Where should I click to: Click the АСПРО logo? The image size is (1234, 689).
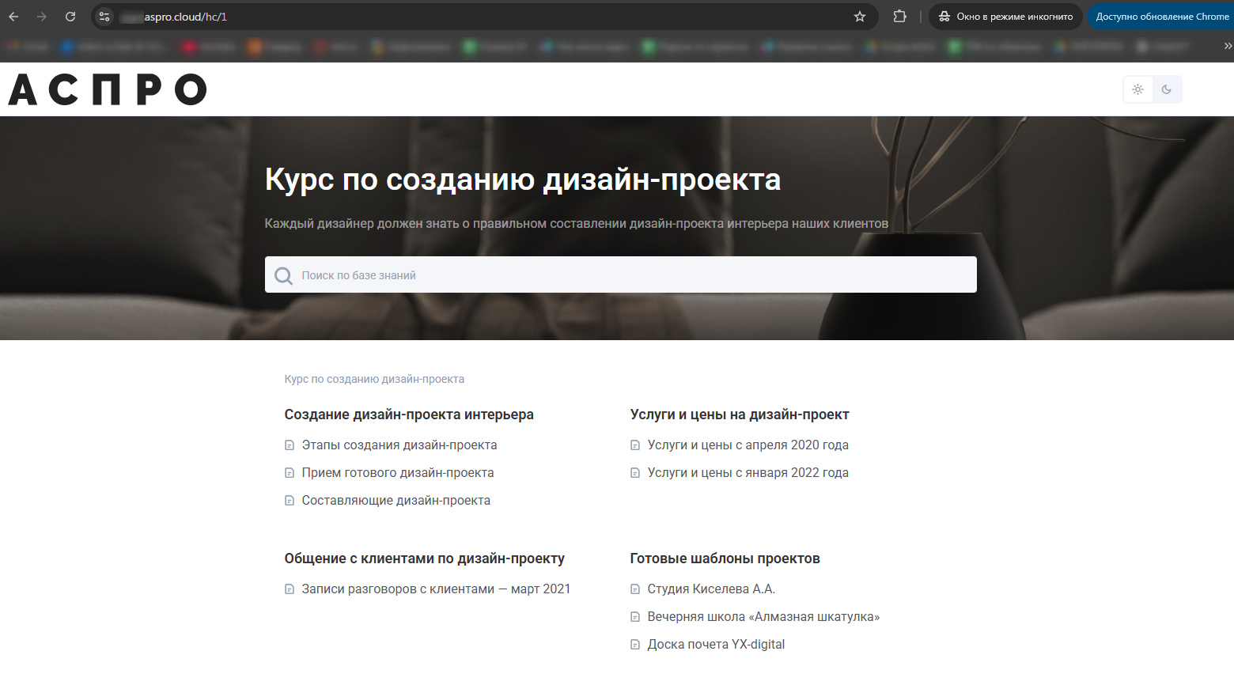pyautogui.click(x=108, y=89)
